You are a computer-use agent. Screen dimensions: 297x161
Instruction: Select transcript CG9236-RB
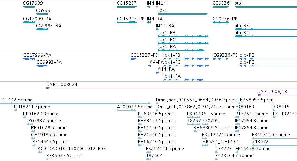pos(221,22)
